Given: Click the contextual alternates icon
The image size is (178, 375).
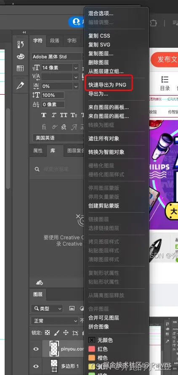Looking at the screenshot, I should point(55,127).
